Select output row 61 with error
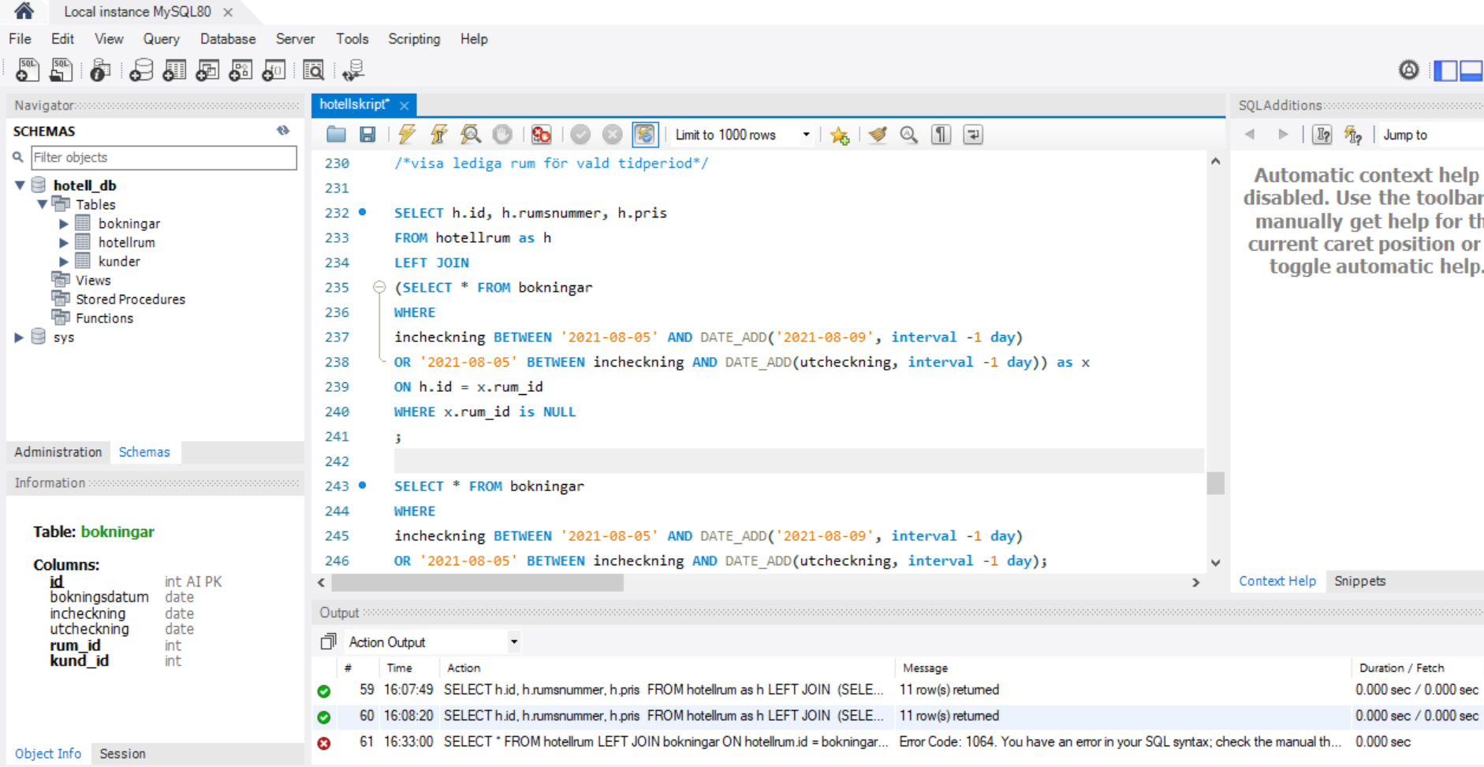The width and height of the screenshot is (1484, 767). [x=897, y=742]
